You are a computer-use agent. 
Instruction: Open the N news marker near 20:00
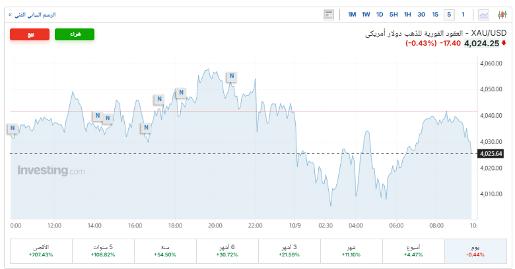pyautogui.click(x=232, y=77)
